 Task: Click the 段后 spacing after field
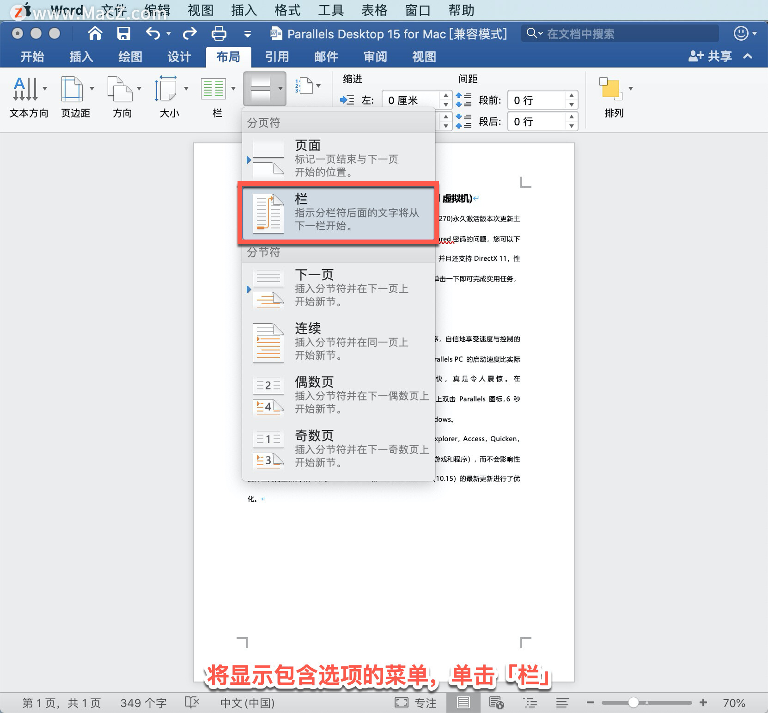tap(536, 121)
